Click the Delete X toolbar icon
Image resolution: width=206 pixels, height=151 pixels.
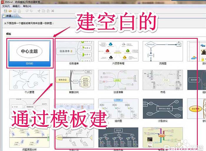[x=53, y=11]
